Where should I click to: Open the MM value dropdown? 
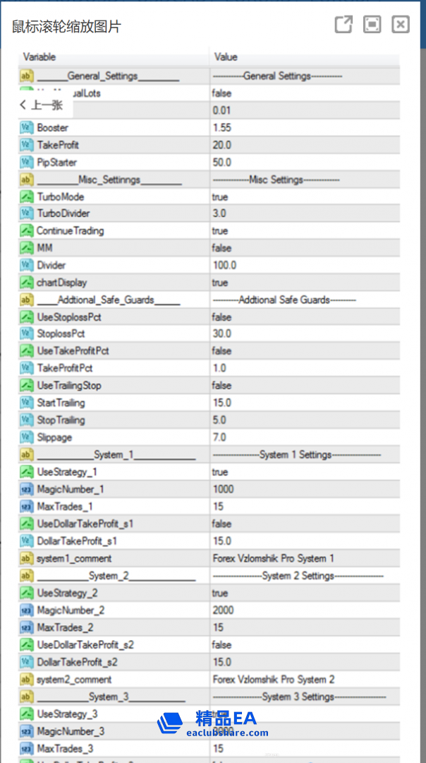pyautogui.click(x=221, y=248)
